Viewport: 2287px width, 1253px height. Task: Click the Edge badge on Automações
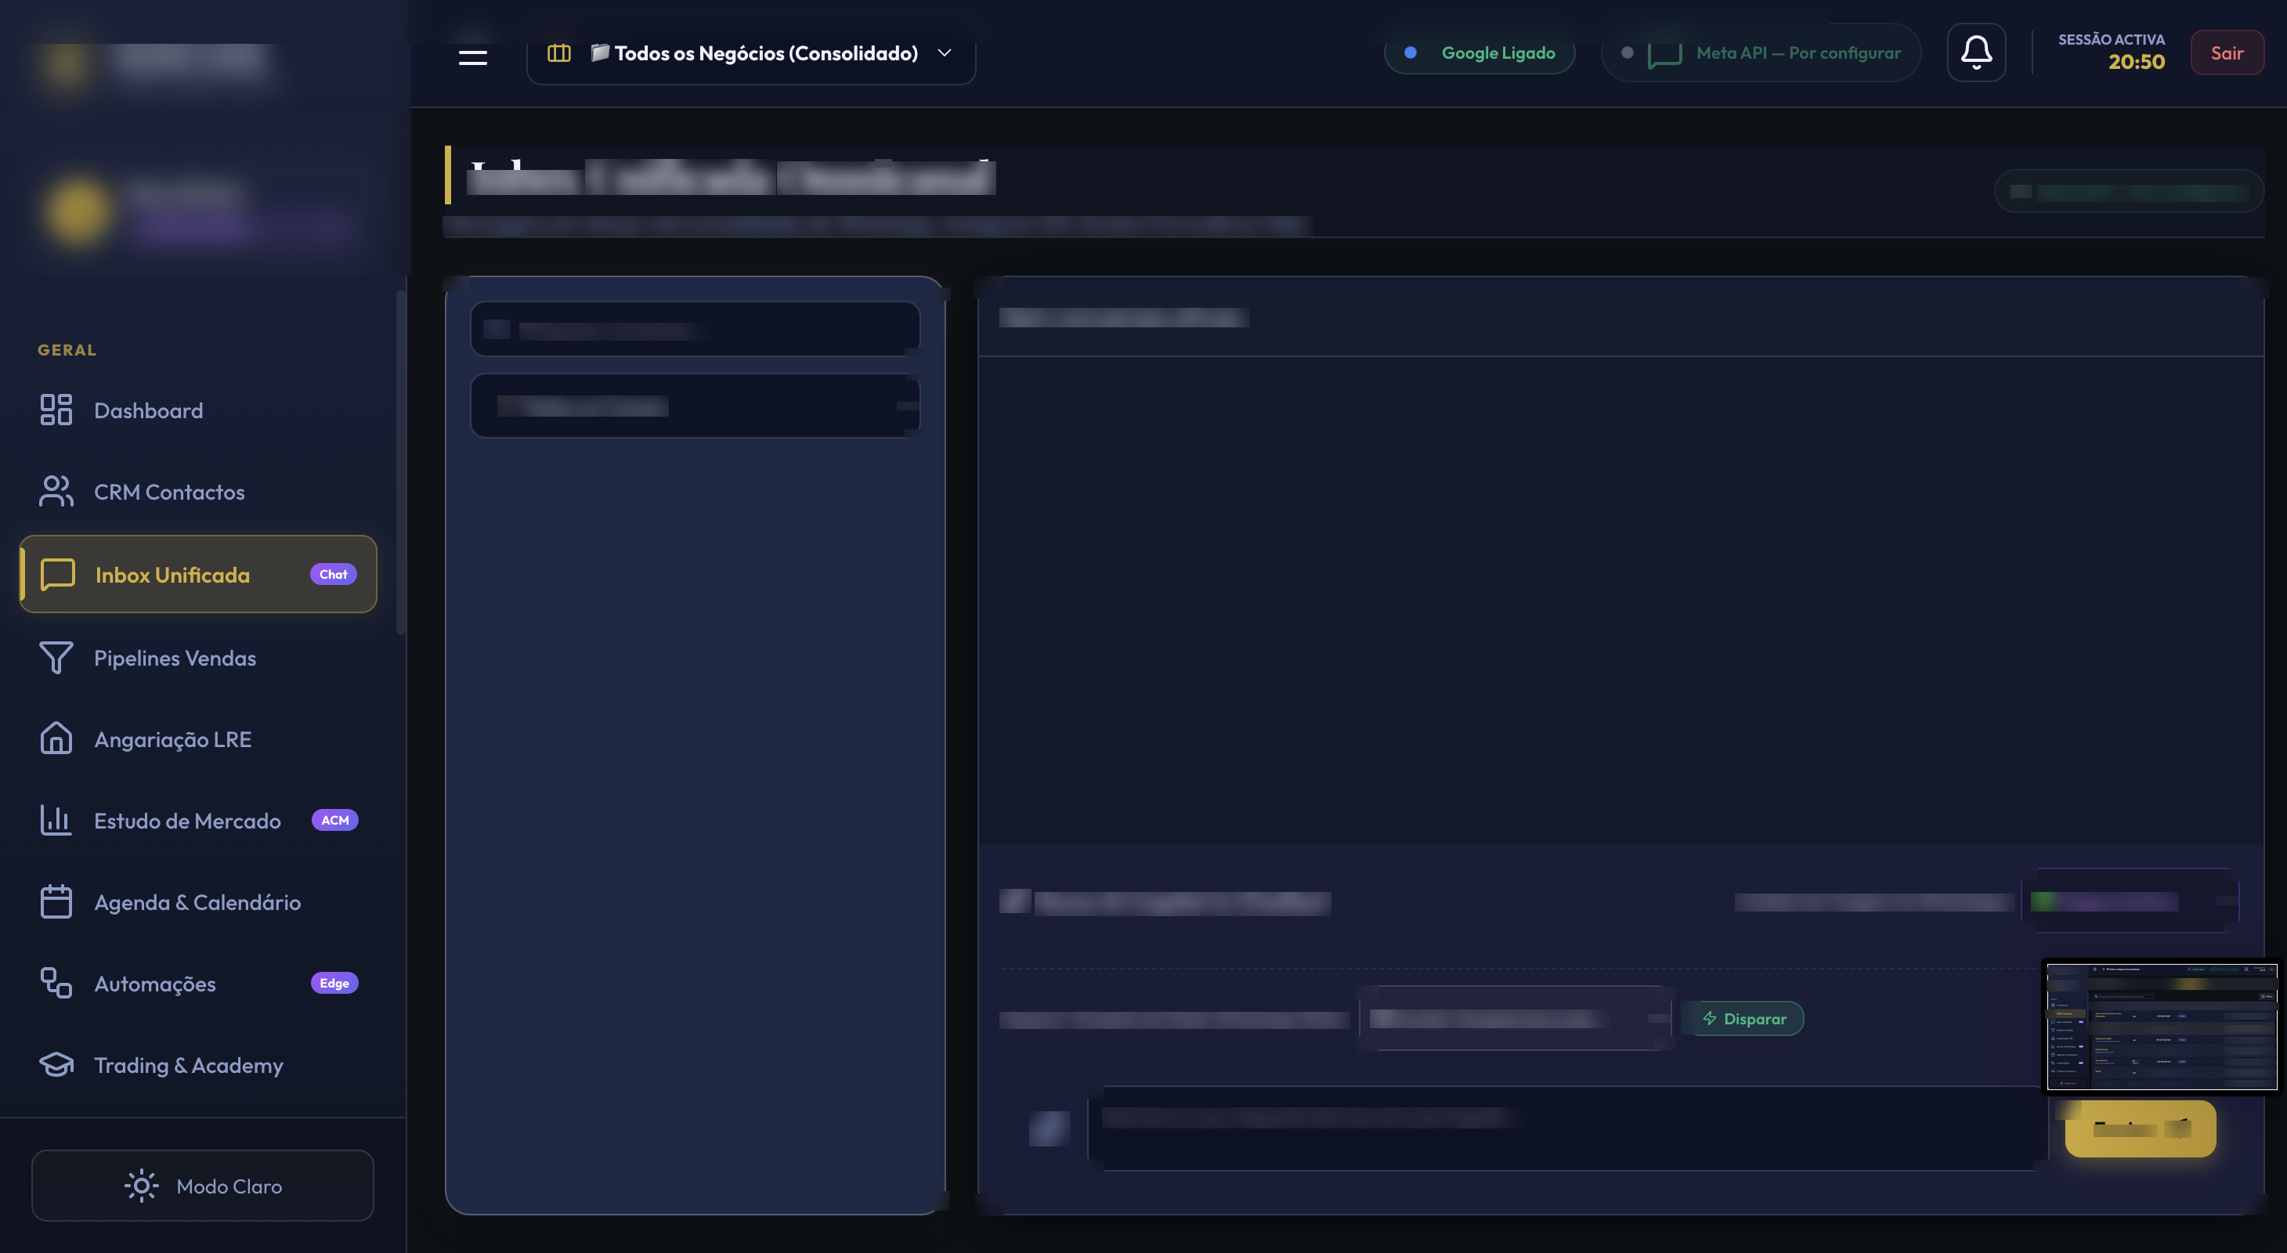tap(334, 984)
